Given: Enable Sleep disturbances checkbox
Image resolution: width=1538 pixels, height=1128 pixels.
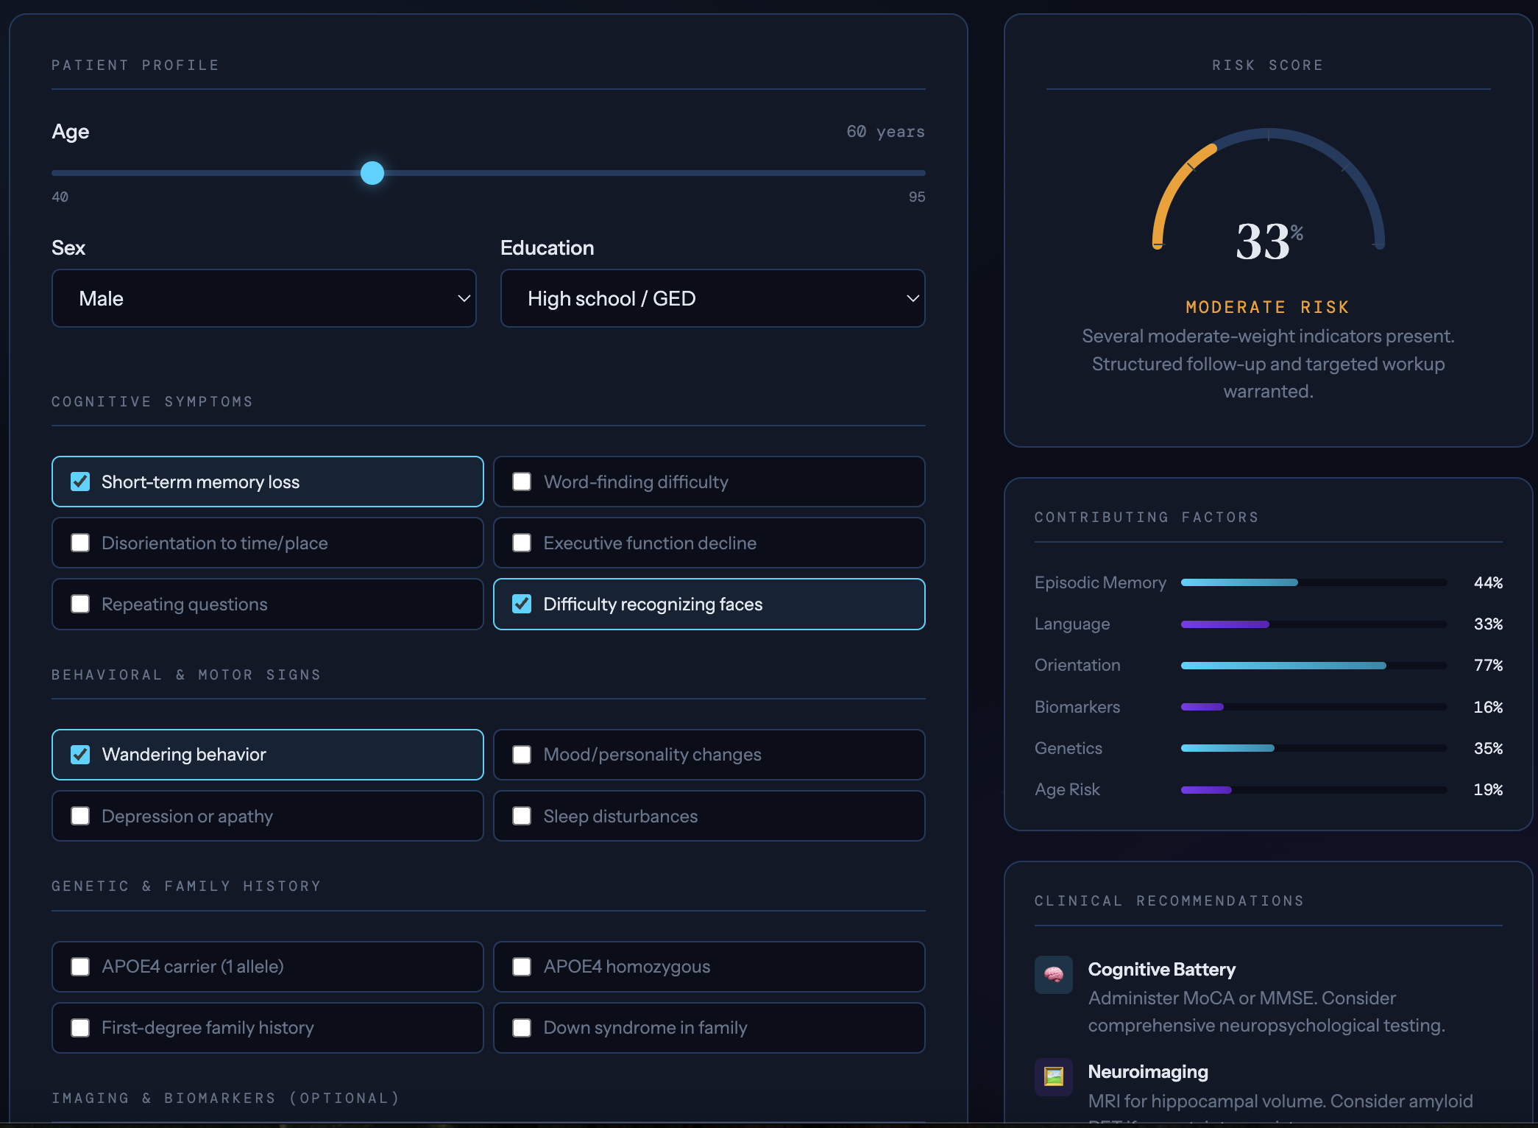Looking at the screenshot, I should click(522, 816).
